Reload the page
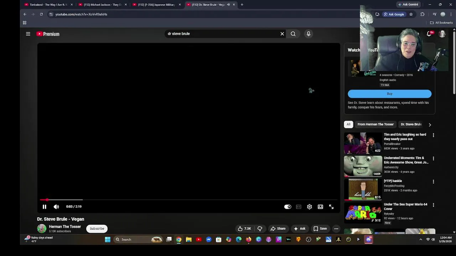Screen dimensions: 456x256 click(x=41, y=14)
